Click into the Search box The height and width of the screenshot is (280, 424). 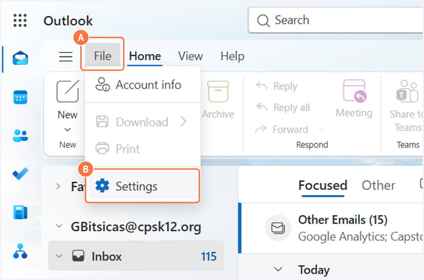pyautogui.click(x=336, y=20)
